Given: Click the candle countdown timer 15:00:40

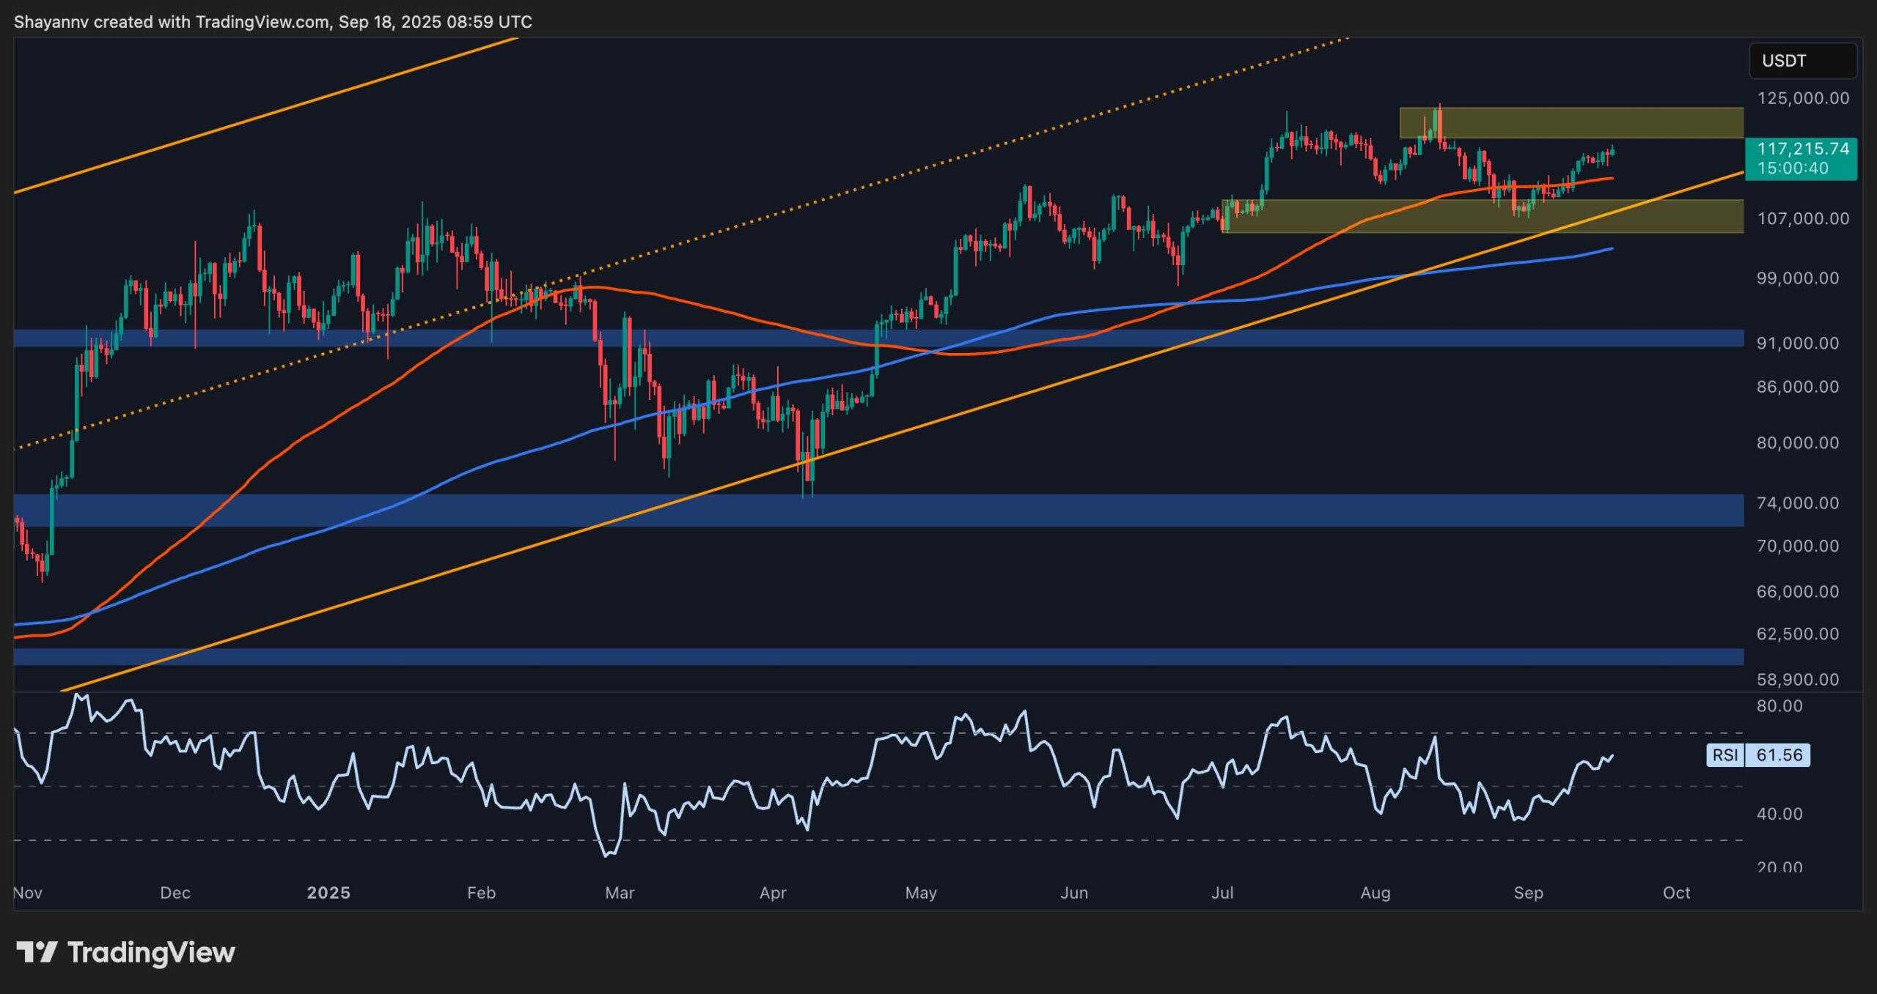Looking at the screenshot, I should pyautogui.click(x=1793, y=168).
